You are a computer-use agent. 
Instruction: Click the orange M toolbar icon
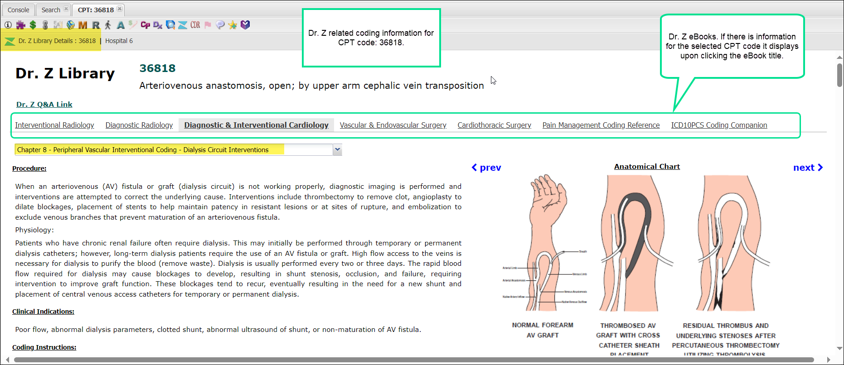82,25
